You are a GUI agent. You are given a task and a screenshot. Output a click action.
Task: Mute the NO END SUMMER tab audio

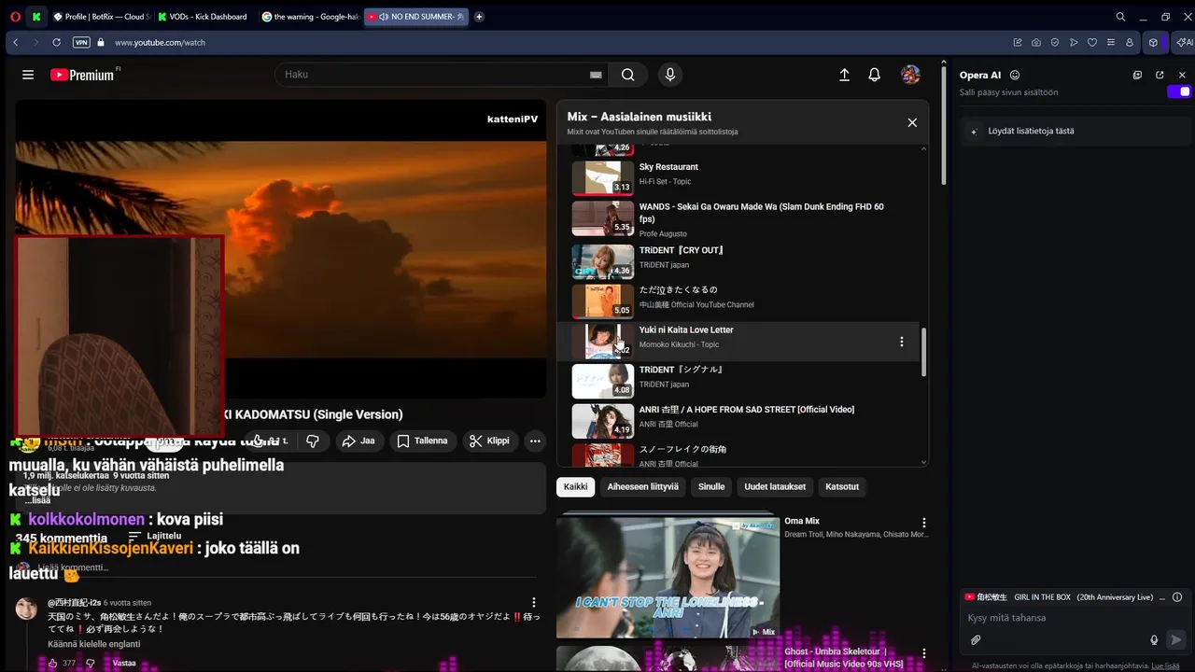click(x=385, y=17)
